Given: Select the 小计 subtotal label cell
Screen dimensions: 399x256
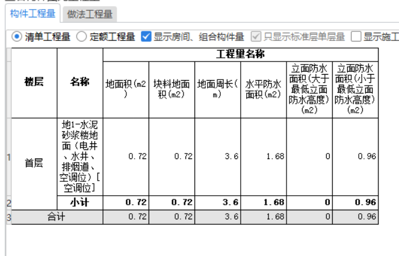Looking at the screenshot, I should [x=80, y=203].
